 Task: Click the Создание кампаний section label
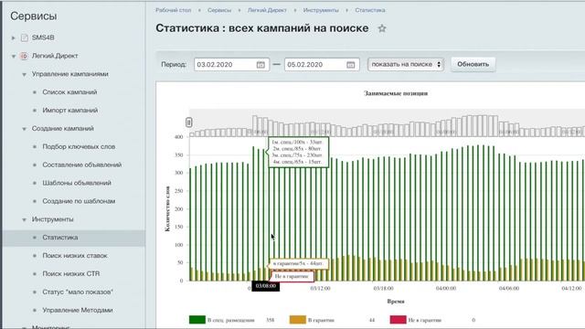pyautogui.click(x=63, y=129)
